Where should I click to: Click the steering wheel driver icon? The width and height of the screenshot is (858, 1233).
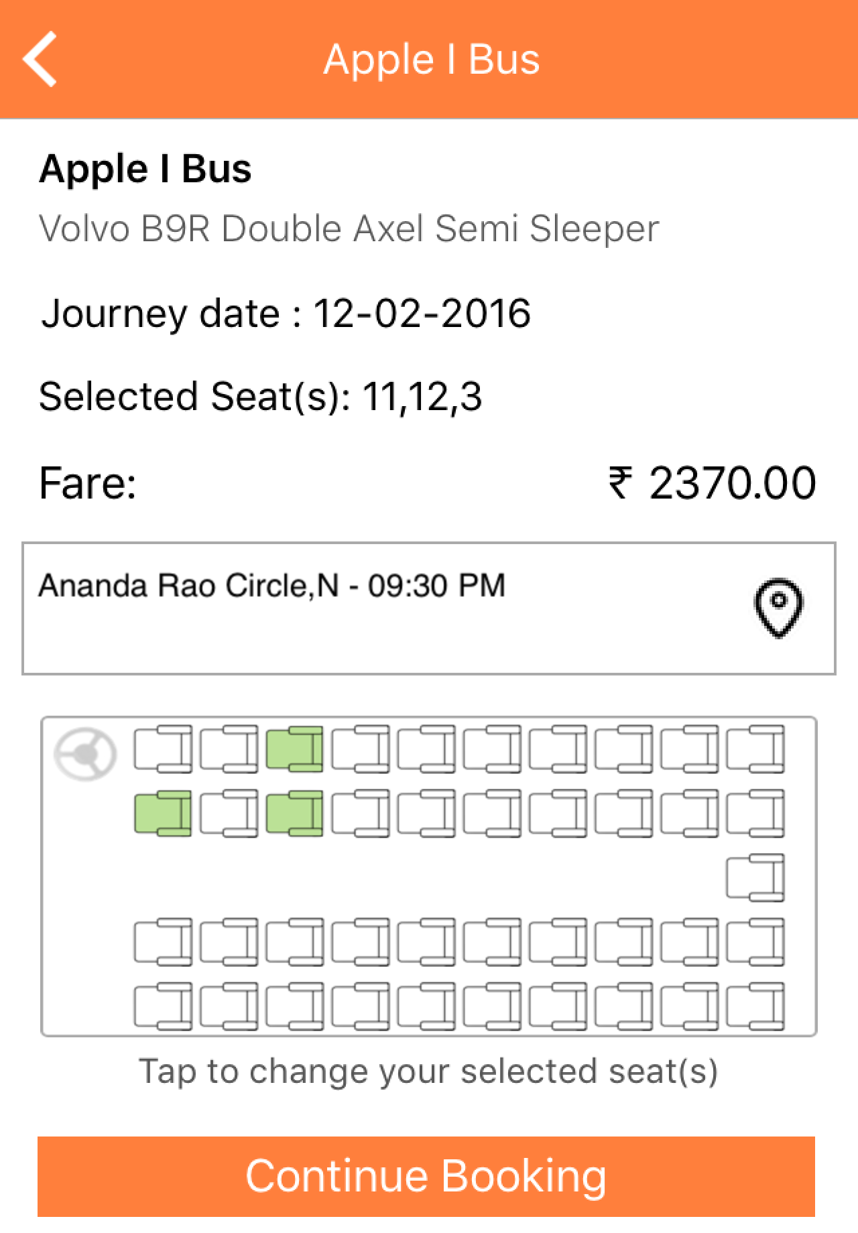pos(85,755)
